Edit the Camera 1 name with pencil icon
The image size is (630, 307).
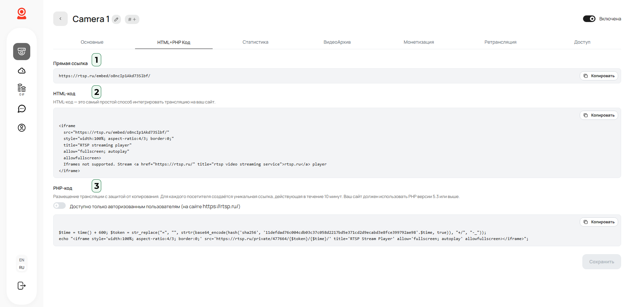coord(116,19)
